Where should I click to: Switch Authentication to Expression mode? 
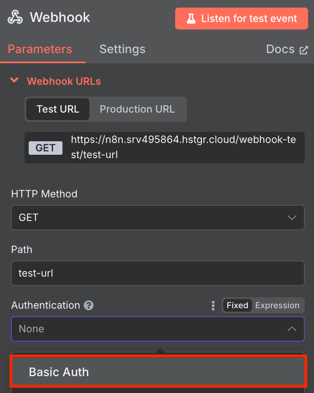point(277,305)
